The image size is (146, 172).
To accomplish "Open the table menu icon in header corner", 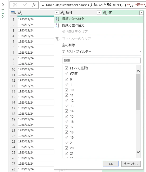I will (13, 13).
